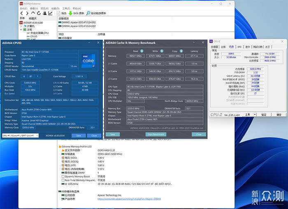Image resolution: width=288 pixels, height=209 pixels.
Task: Open the CPU-Z 工具 dropdown arrow
Action: 255,115
